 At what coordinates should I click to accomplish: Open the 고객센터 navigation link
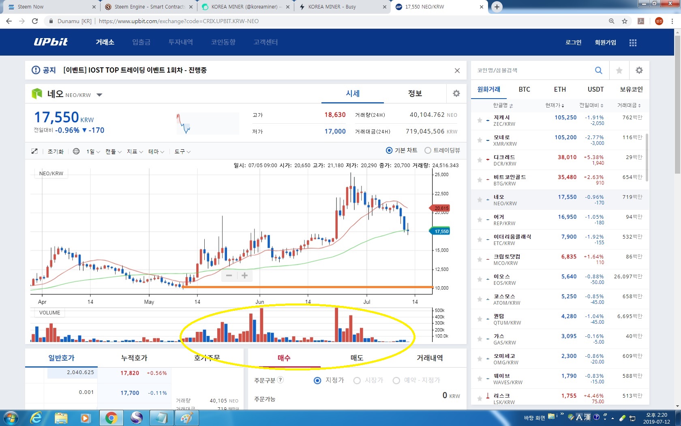pyautogui.click(x=266, y=42)
